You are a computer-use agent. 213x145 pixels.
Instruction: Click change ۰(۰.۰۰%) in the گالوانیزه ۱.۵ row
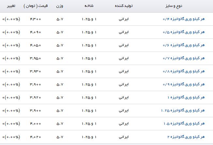point(11,124)
